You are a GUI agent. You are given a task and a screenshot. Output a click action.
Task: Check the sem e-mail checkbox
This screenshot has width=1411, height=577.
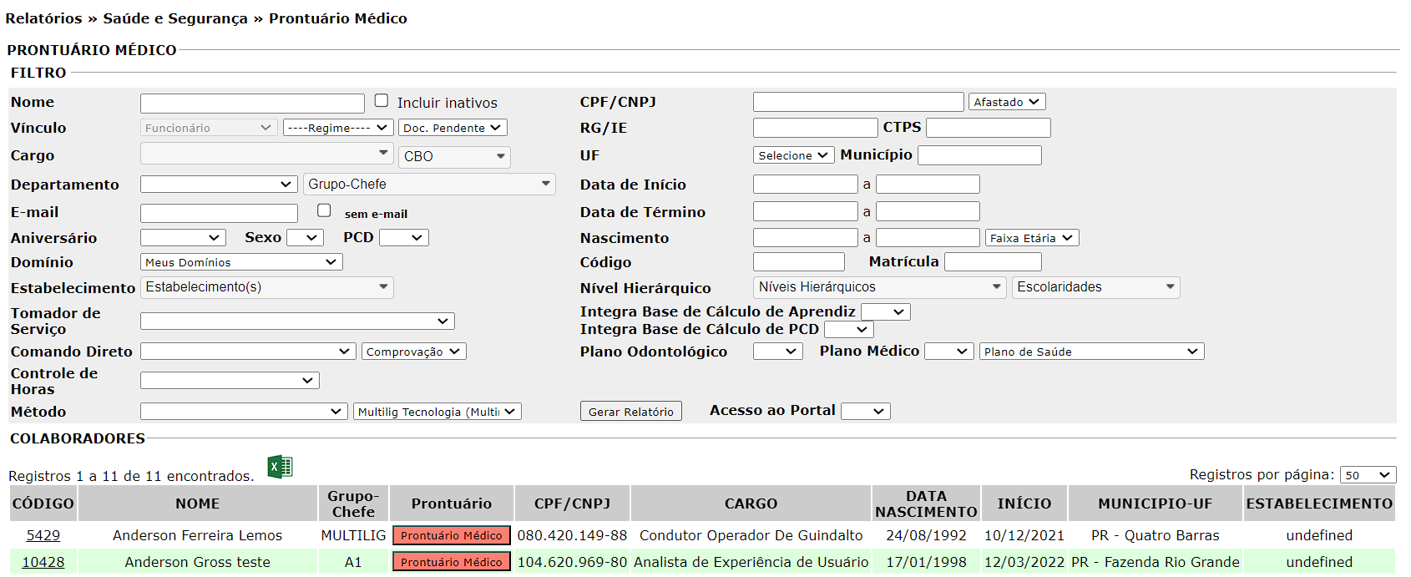coord(324,210)
